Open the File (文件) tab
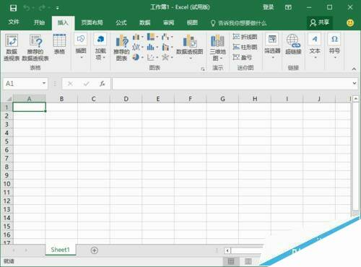This screenshot has height=267, width=361. tap(14, 22)
